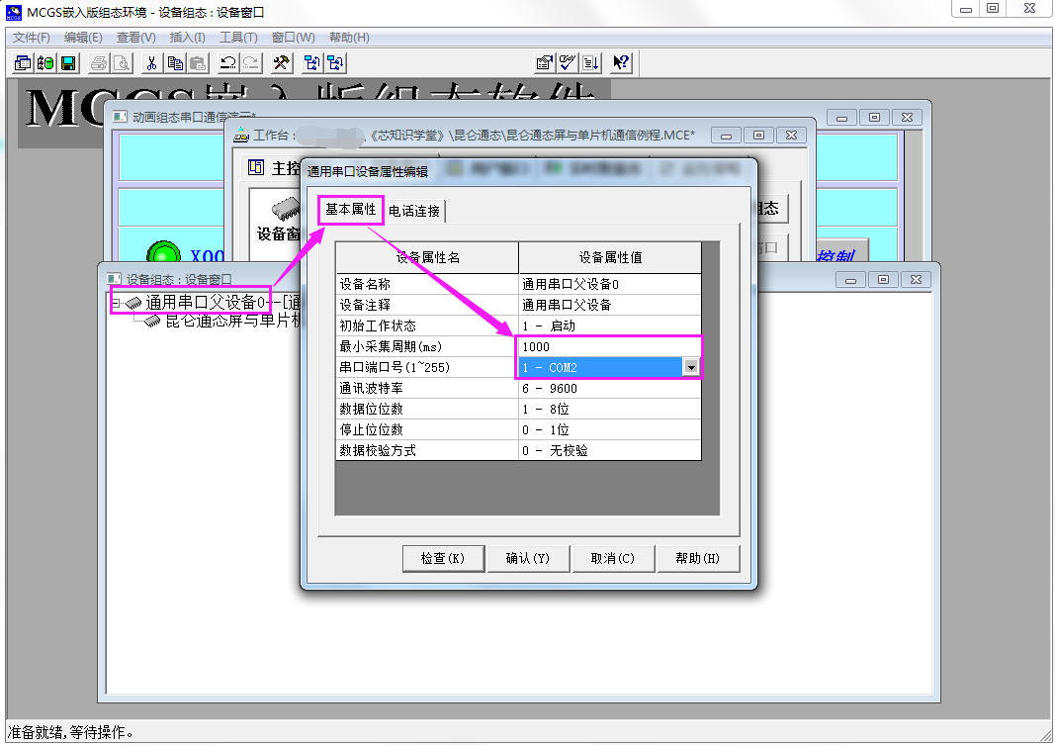1055x745 pixels.
Task: Click the print preview icon
Action: tap(123, 63)
